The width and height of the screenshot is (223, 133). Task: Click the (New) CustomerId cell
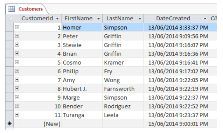(41, 124)
